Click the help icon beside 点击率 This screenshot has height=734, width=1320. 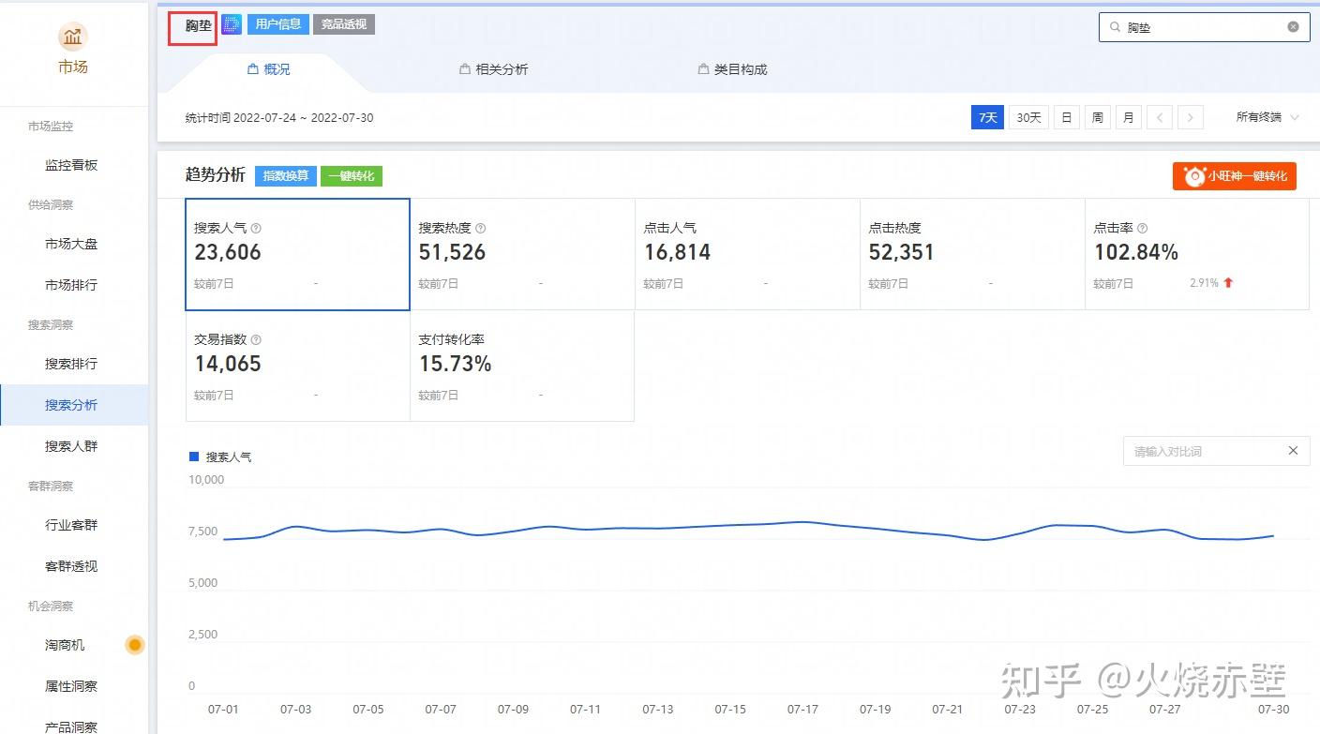(1142, 228)
